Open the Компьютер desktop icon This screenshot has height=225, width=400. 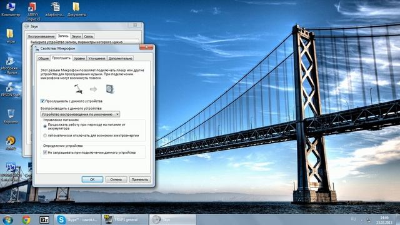11,9
